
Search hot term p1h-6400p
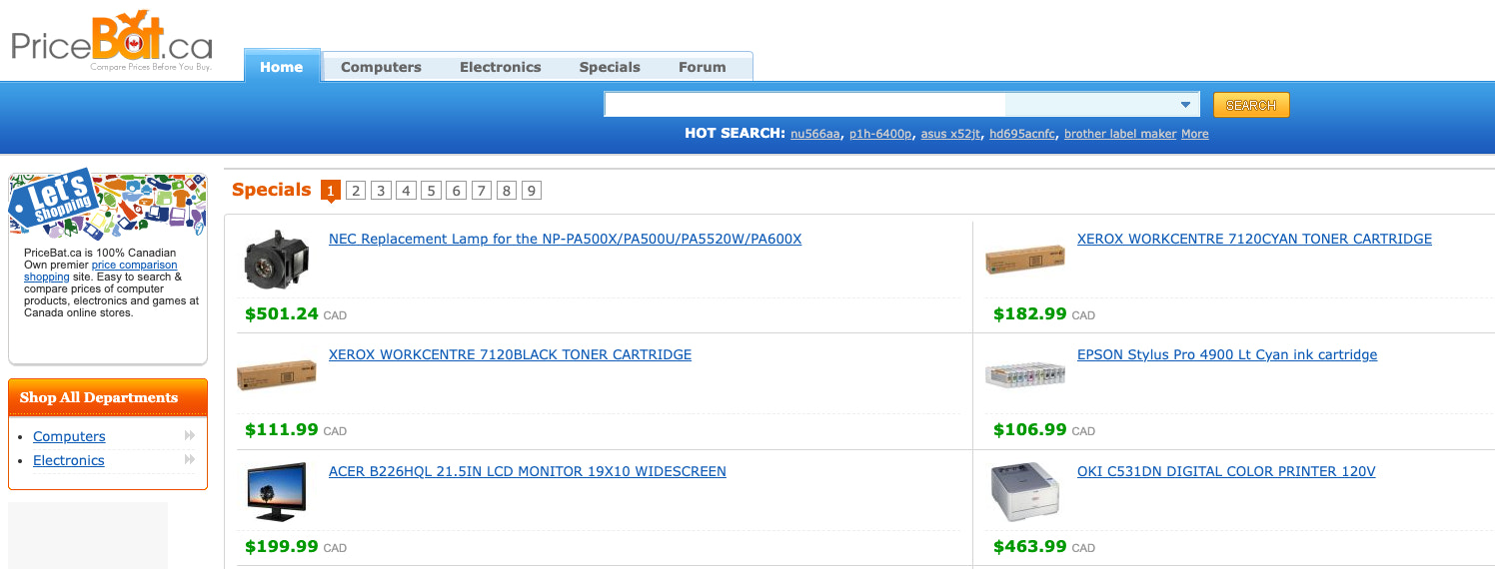pyautogui.click(x=880, y=134)
